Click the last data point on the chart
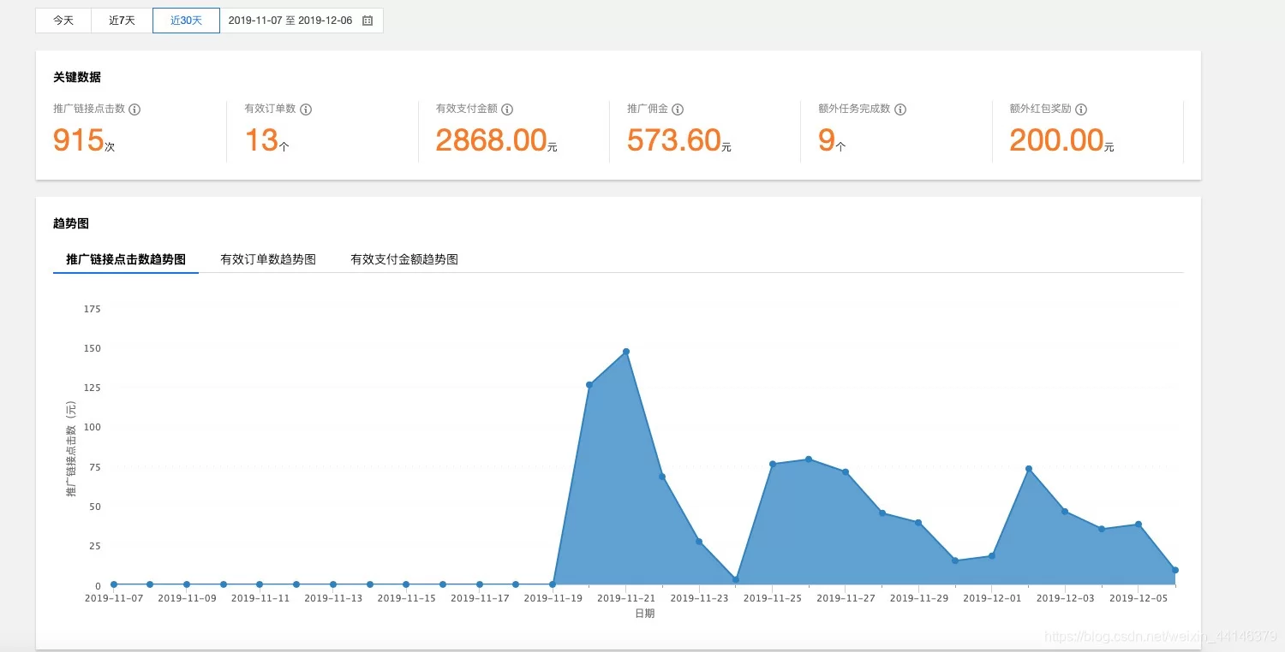The width and height of the screenshot is (1285, 652). (x=1174, y=570)
